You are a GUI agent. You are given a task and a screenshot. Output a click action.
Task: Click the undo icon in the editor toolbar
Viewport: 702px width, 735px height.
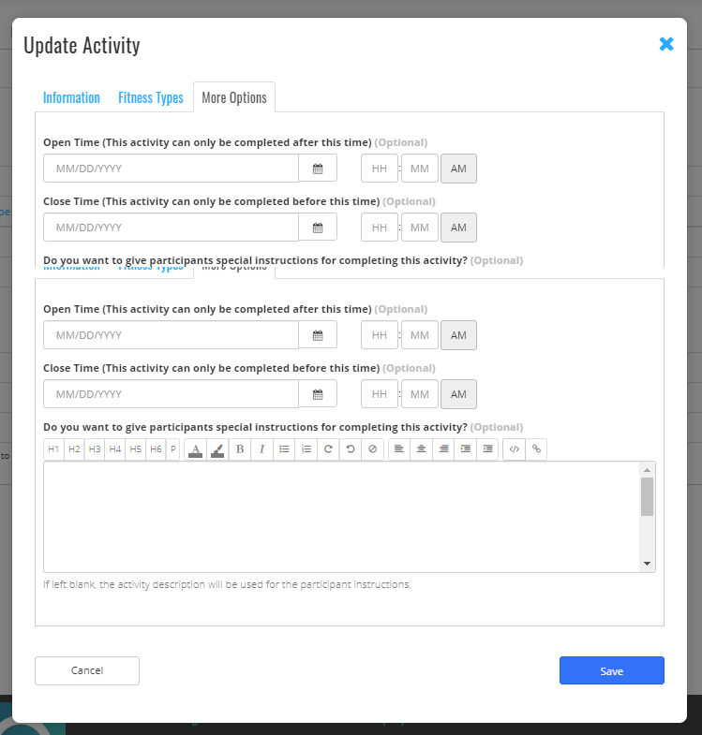point(351,449)
